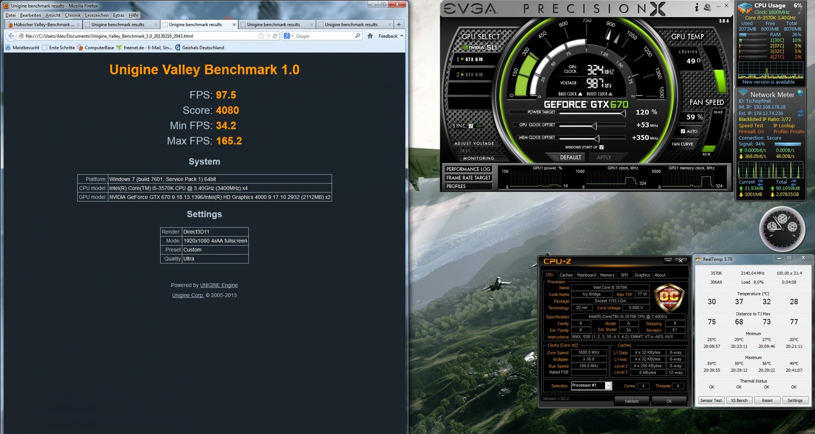Screen dimensions: 815x434
Task: Uncheck fan speed AUTO checkbox
Action: click(683, 131)
